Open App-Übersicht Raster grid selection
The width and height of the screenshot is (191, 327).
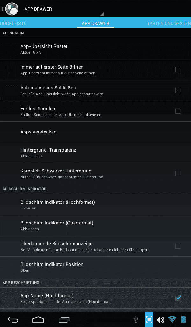click(x=95, y=49)
